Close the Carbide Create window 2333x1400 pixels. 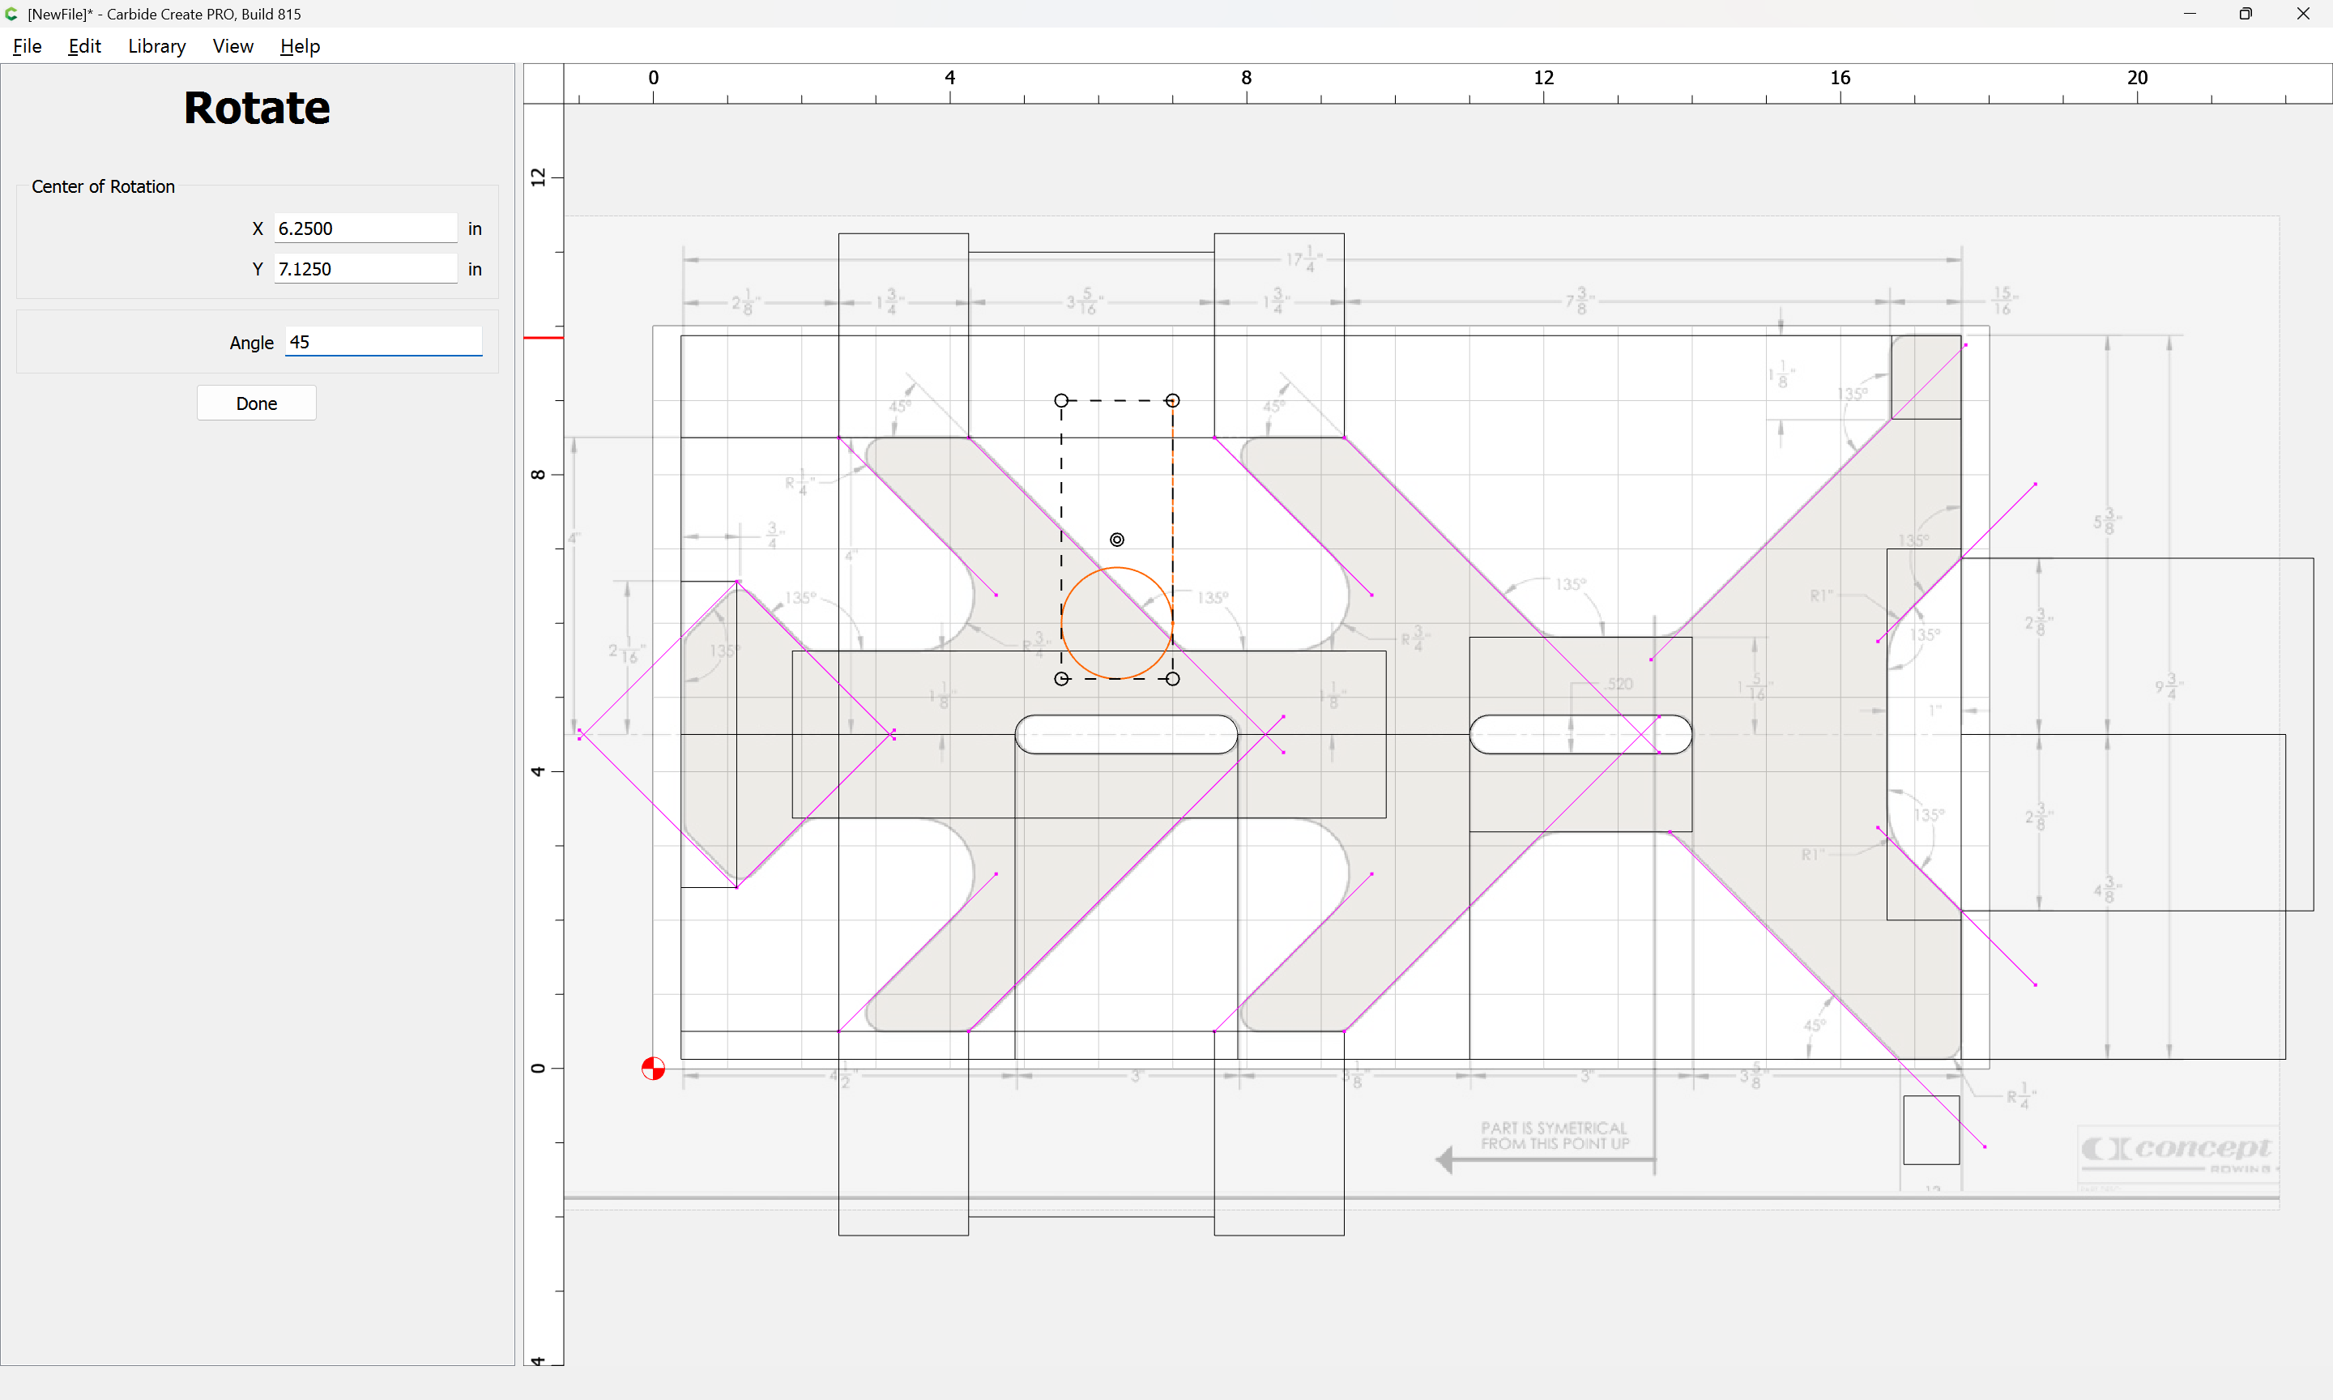point(2302,13)
